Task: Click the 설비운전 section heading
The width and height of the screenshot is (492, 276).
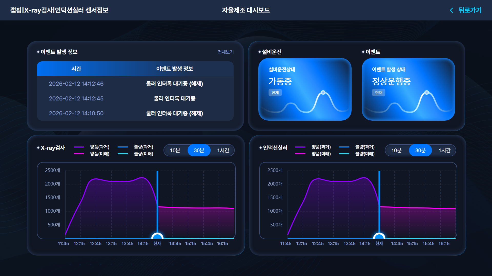Action: pyautogui.click(x=272, y=52)
